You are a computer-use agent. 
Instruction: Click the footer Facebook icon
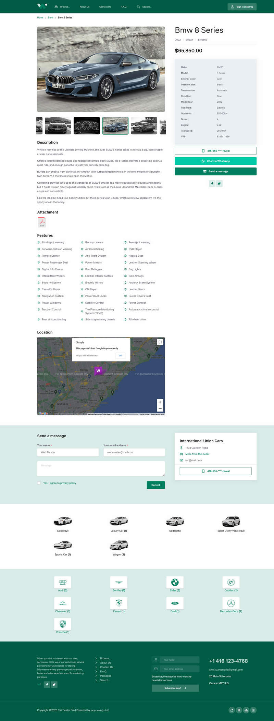point(47,684)
